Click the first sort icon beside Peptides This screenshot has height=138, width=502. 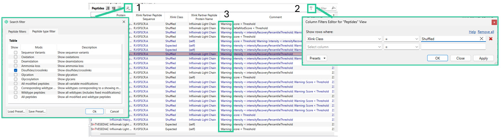point(108,8)
